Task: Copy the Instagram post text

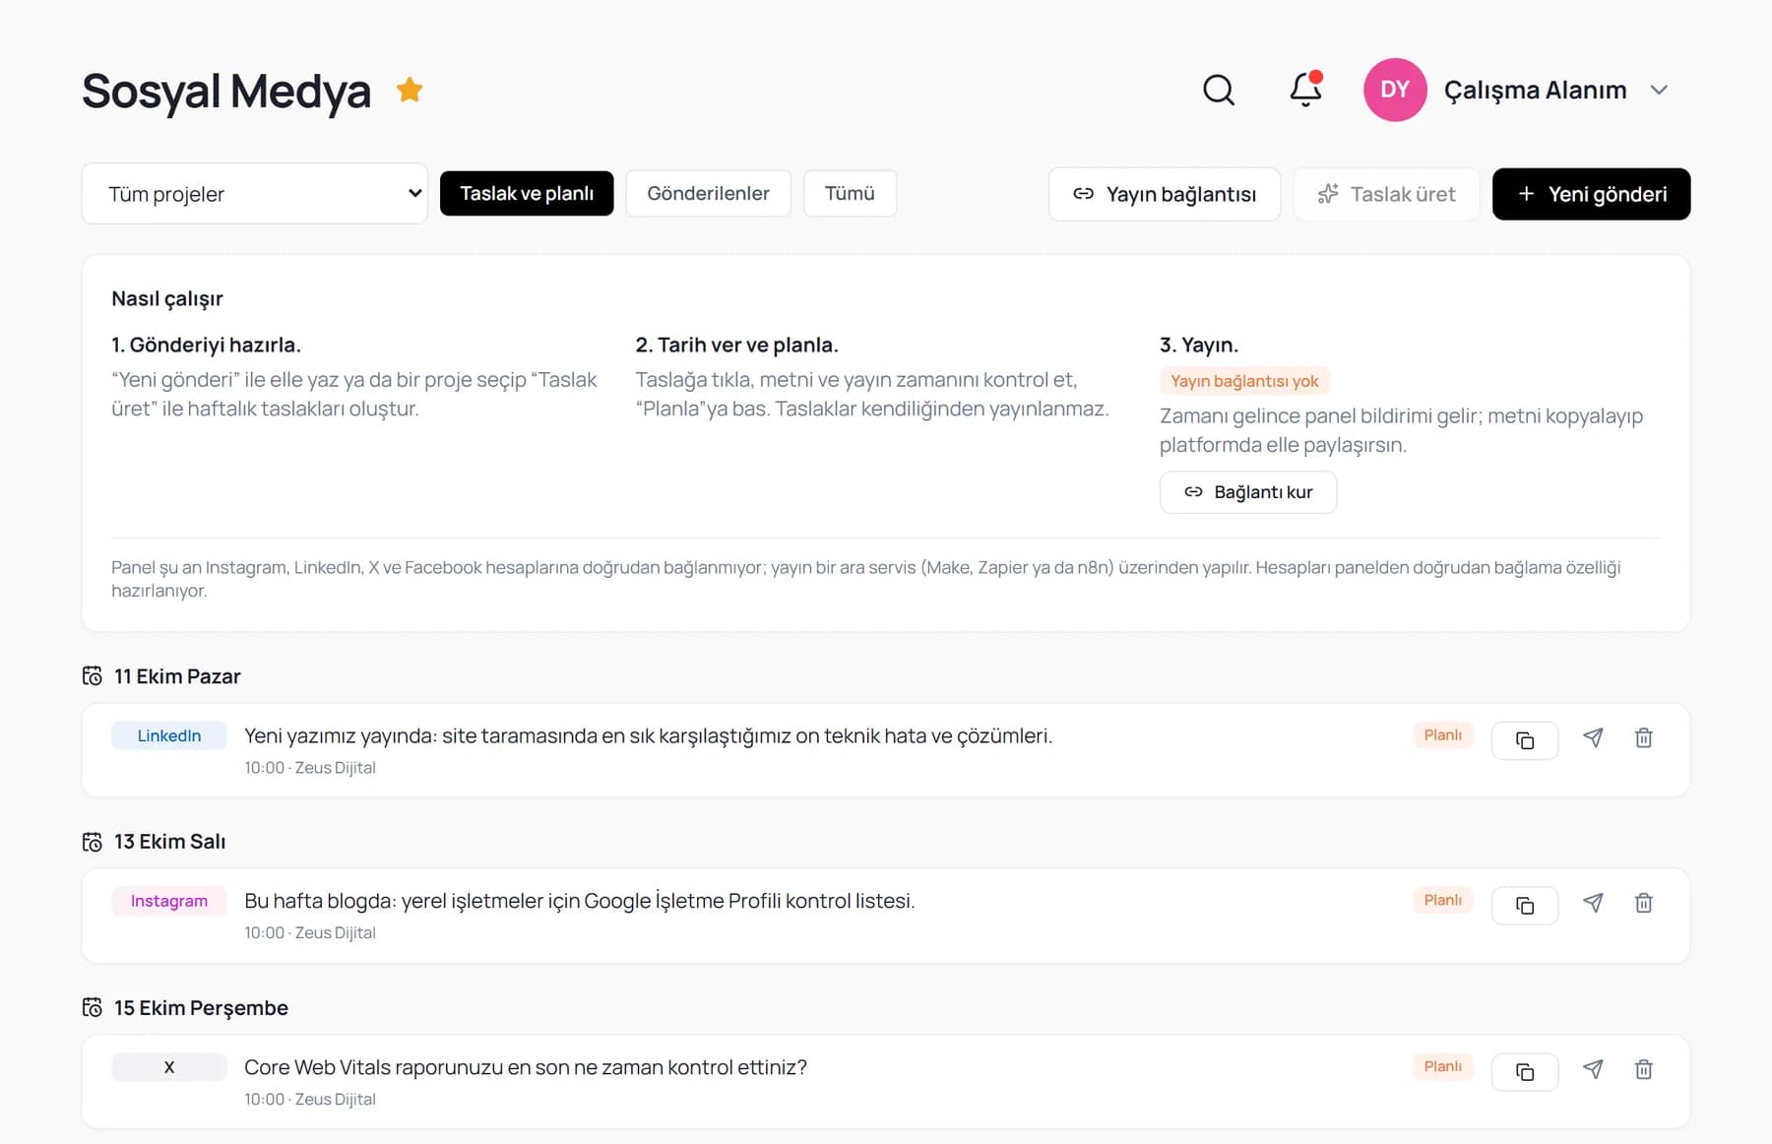Action: [x=1525, y=906]
